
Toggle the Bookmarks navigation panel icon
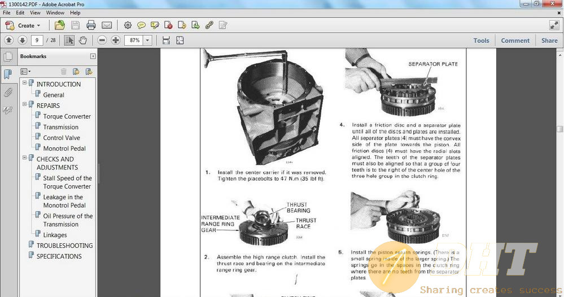click(8, 74)
